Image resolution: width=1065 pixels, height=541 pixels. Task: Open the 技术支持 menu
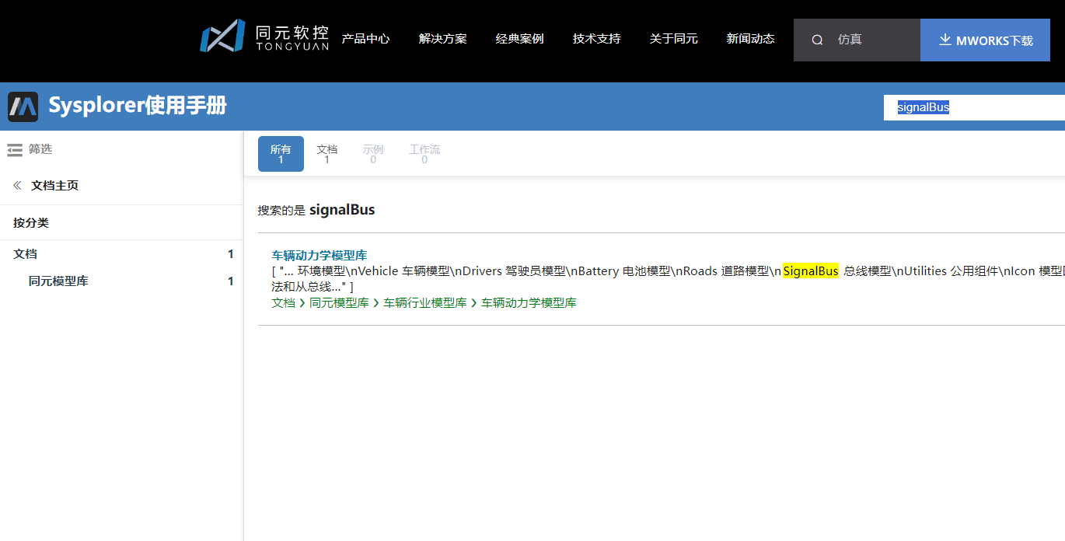pos(597,39)
